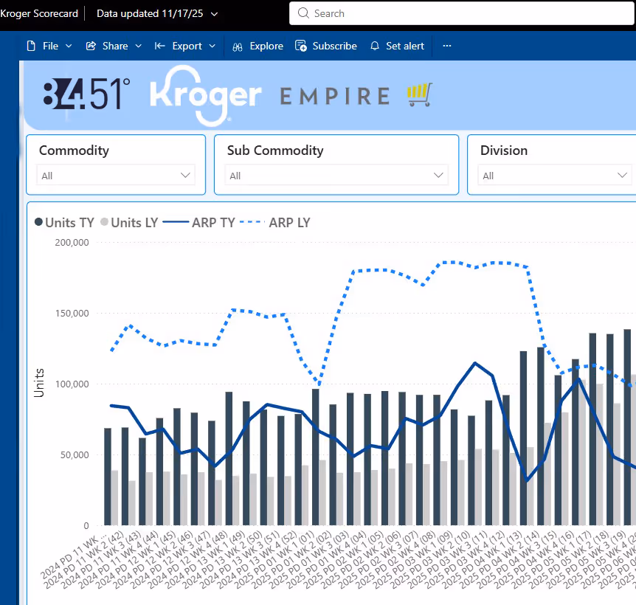The height and width of the screenshot is (605, 636).
Task: Toggle the Units LY legend series
Action: [128, 222]
